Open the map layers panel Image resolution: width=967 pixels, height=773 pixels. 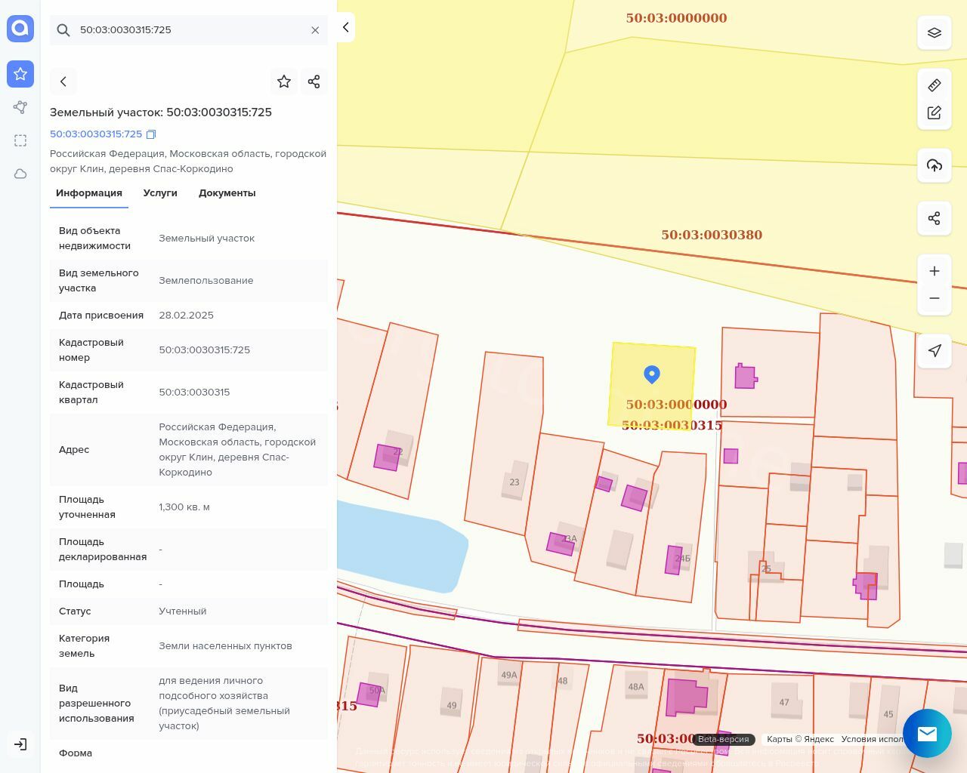[934, 32]
